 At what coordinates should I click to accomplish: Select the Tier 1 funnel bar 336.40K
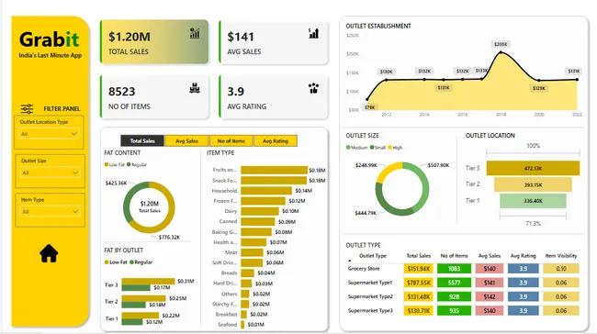coord(533,201)
